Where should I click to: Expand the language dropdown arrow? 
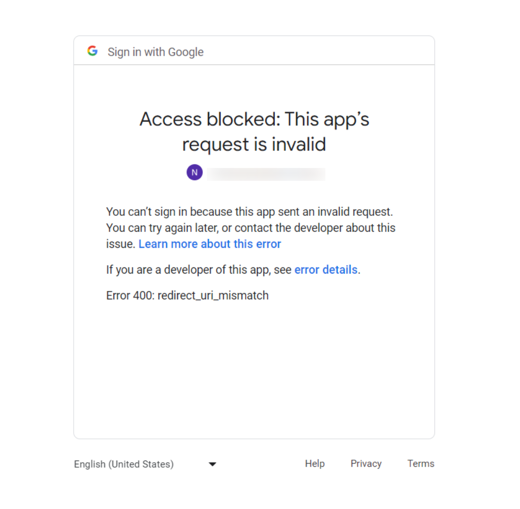click(x=212, y=464)
